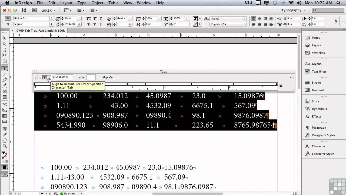Toggle Strikethrough formatting
The height and width of the screenshot is (195, 346).
(101, 24)
